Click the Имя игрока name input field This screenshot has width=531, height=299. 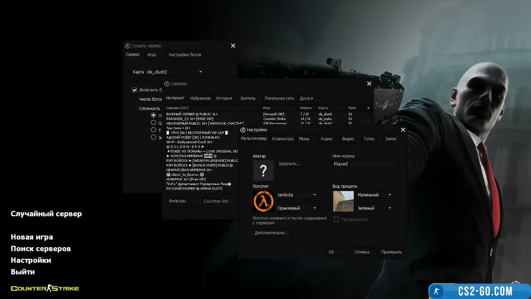click(366, 164)
